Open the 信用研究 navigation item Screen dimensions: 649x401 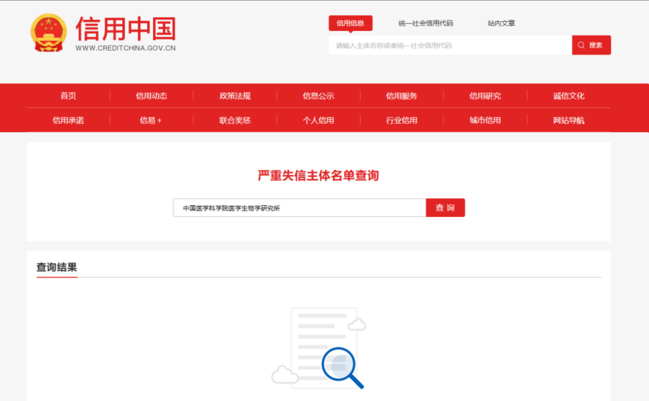[x=485, y=96]
